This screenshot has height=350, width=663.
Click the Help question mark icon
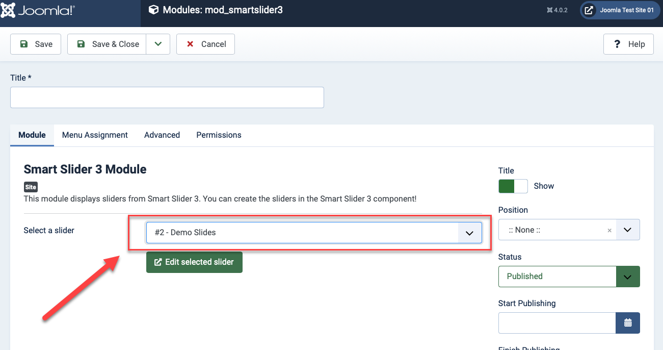coord(617,44)
